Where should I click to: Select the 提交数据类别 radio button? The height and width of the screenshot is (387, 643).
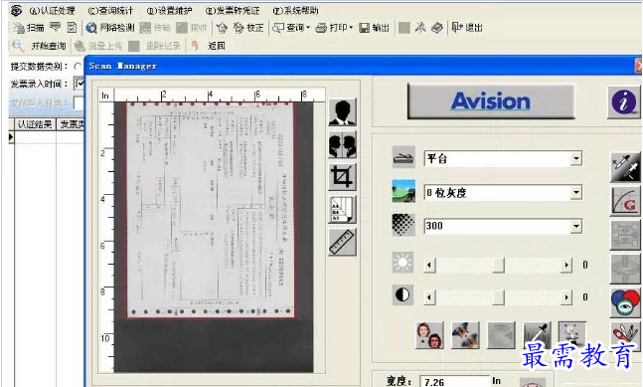tap(78, 66)
